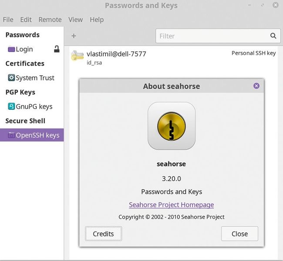The image size is (283, 261).
Task: Click the seahorse keyhole logo
Action: pyautogui.click(x=172, y=126)
